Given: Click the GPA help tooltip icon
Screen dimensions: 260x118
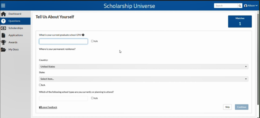Looking at the screenshot, I should click(83, 35).
